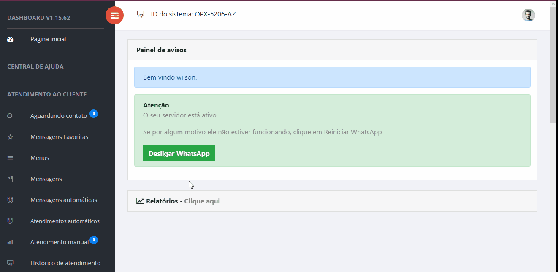Viewport: 558px width, 272px height.
Task: Open Mensagens automáticas menu item
Action: coord(64,200)
